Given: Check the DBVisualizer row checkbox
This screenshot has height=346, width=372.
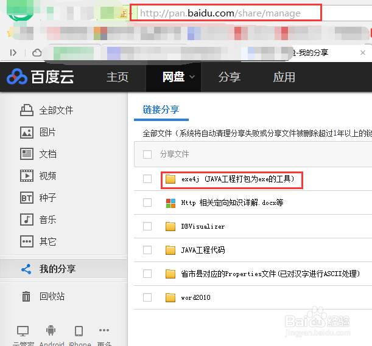Looking at the screenshot, I should tap(147, 226).
